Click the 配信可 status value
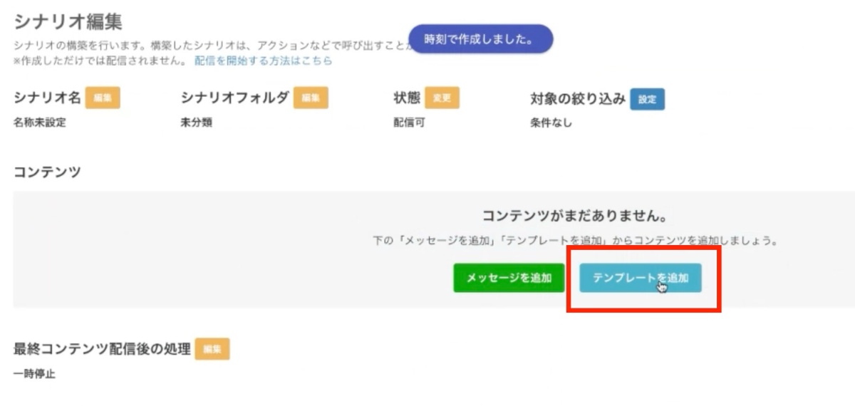 point(409,123)
